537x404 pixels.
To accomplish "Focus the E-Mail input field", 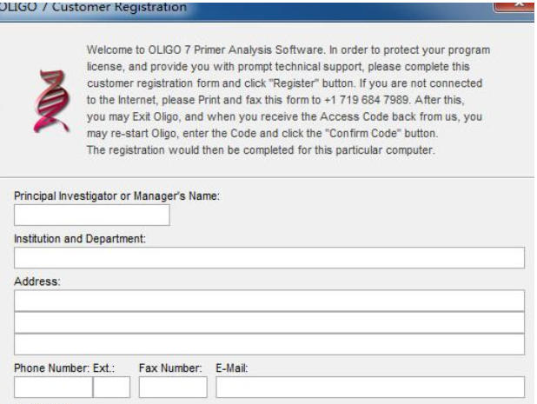I will tap(370, 387).
